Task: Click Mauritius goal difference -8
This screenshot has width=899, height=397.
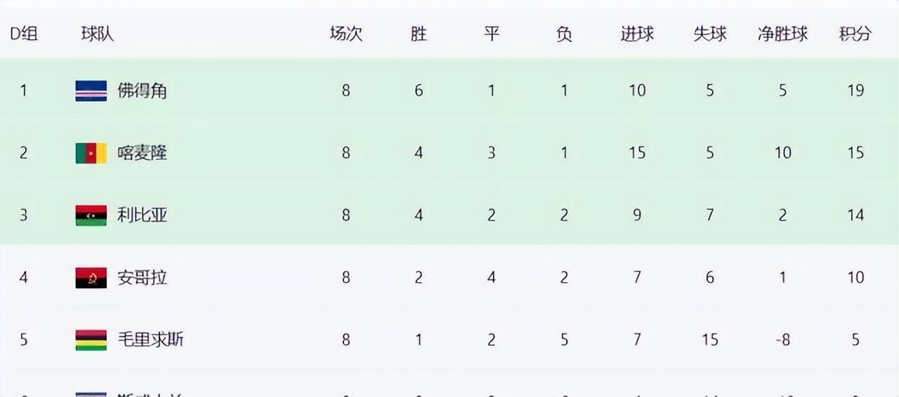Action: (x=782, y=340)
